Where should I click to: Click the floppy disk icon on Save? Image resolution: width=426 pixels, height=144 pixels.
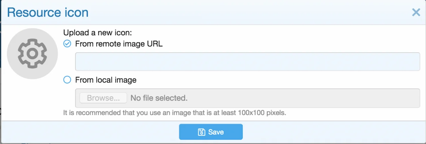[202, 132]
